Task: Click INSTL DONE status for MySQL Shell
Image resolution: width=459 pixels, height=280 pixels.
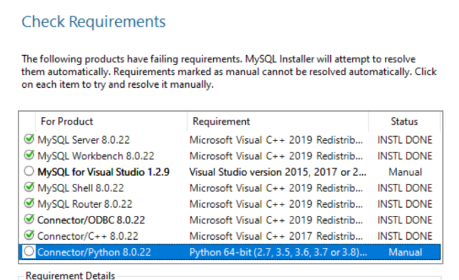Action: (x=405, y=188)
